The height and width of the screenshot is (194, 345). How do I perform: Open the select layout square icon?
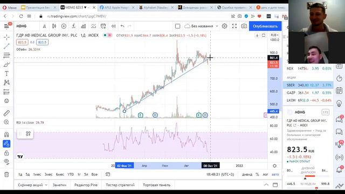[177, 26]
